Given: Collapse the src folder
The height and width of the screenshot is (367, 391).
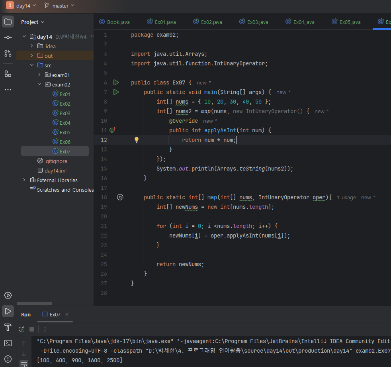Looking at the screenshot, I should [32, 65].
